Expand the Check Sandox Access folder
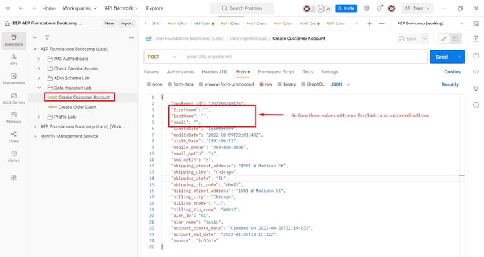Viewport: 484px width, 257px height. [39, 68]
